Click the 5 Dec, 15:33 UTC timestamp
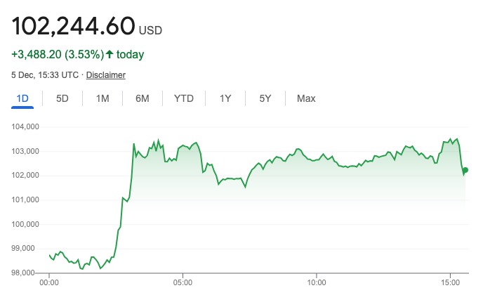Screen dimensions: 483x295 coord(44,74)
